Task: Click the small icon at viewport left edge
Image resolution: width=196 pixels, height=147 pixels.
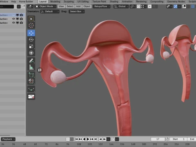Action: coord(40,70)
